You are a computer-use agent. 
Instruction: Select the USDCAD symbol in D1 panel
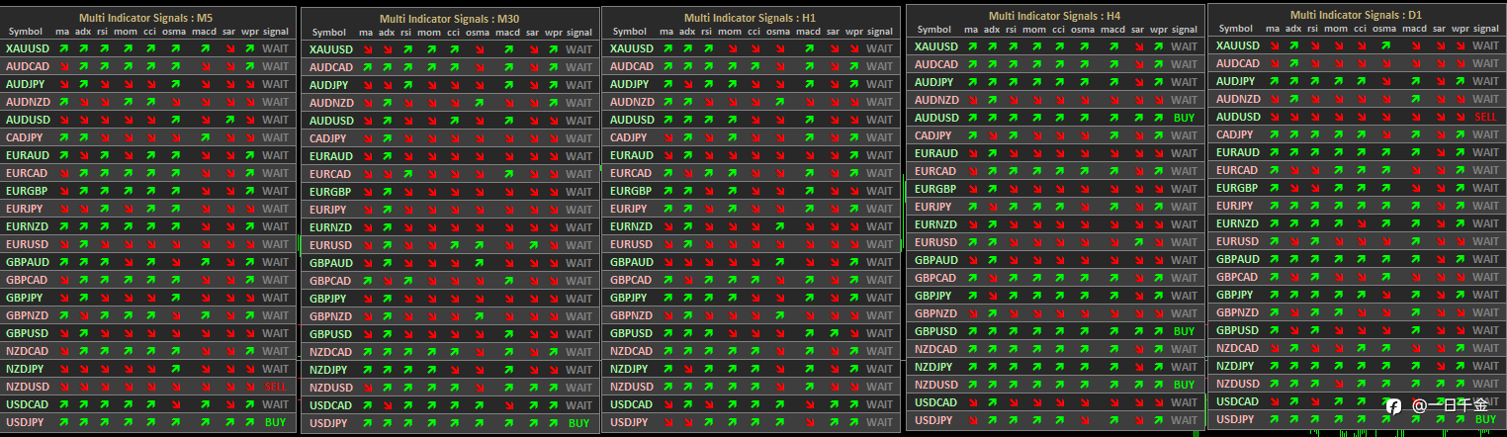click(1238, 401)
